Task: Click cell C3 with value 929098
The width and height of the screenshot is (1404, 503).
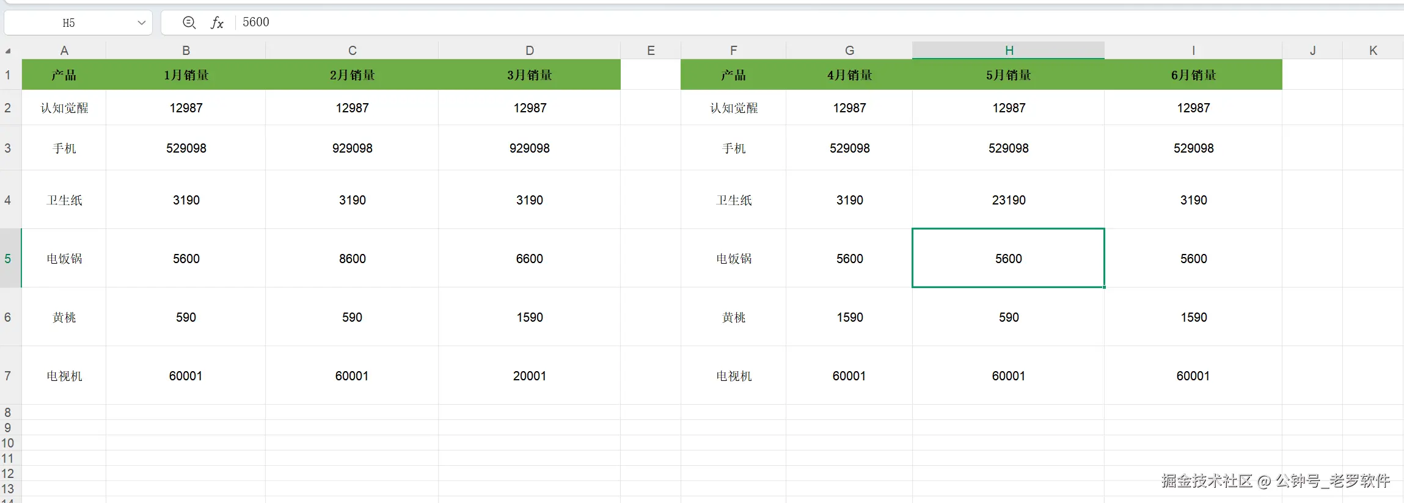Action: click(x=352, y=148)
